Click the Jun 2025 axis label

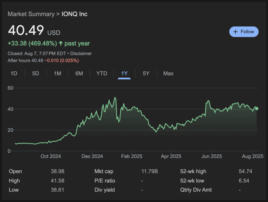(212, 156)
